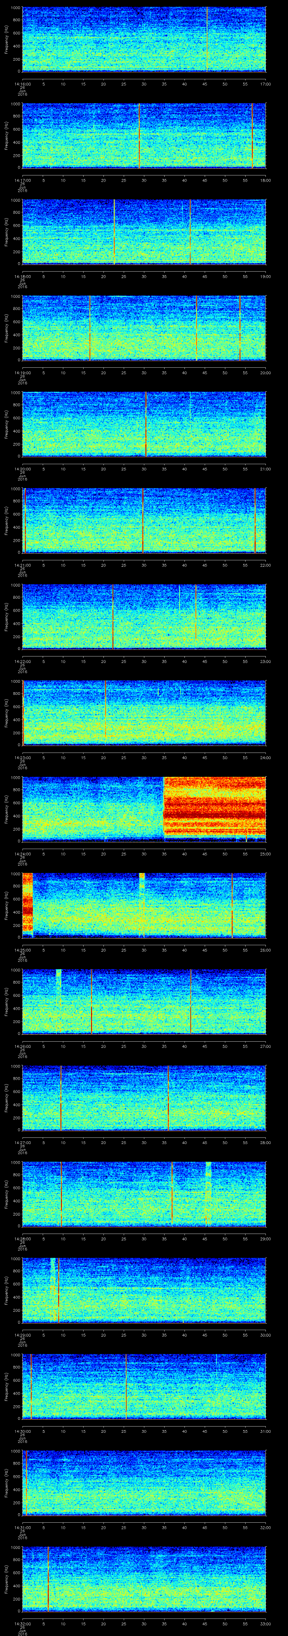Click the 14:31:00 start time label
This screenshot has height=1636, width=288.
pyautogui.click(x=23, y=1527)
